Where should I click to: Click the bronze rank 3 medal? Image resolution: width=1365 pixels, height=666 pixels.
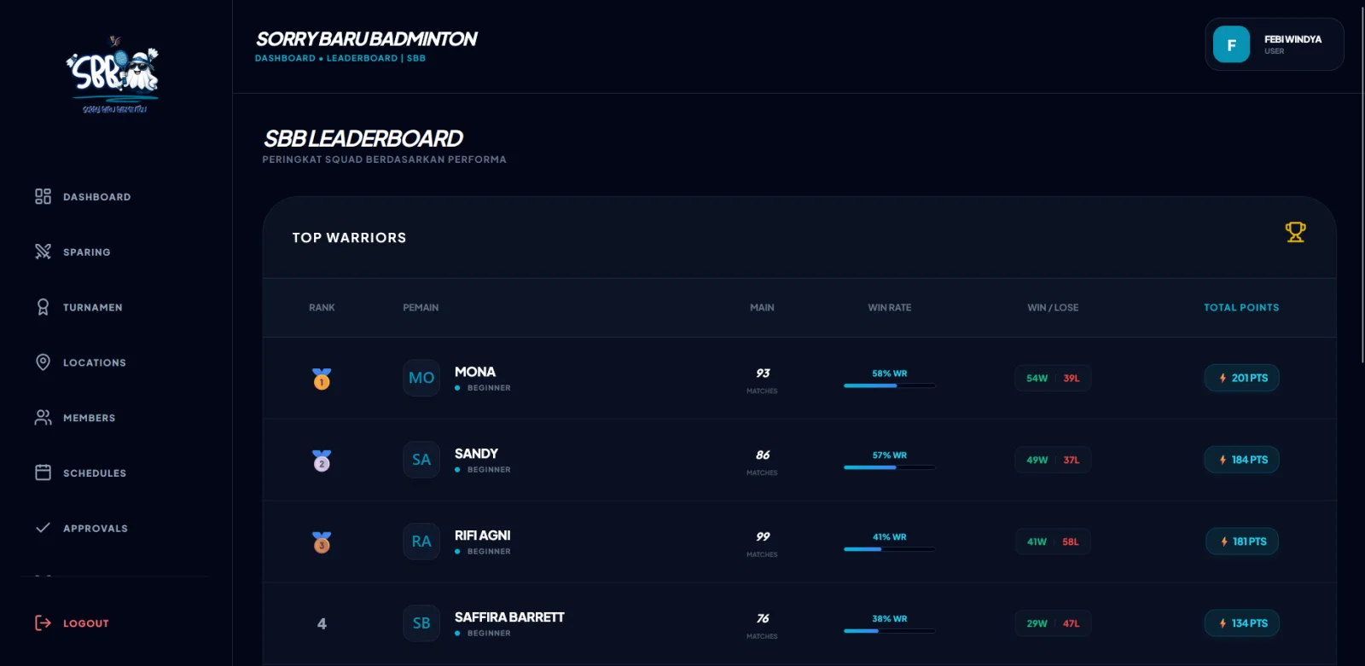(322, 542)
